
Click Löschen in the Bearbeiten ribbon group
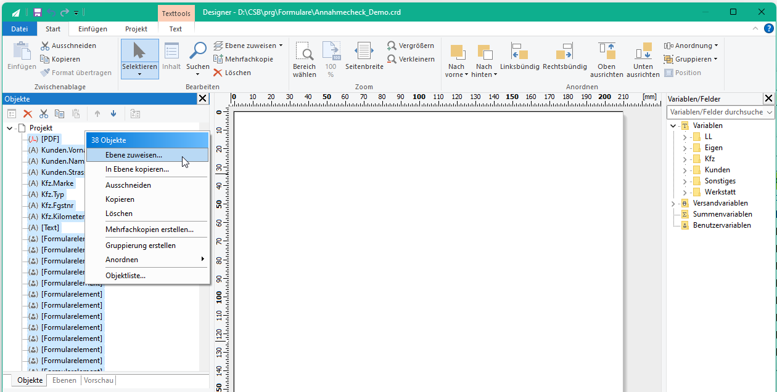click(x=232, y=73)
